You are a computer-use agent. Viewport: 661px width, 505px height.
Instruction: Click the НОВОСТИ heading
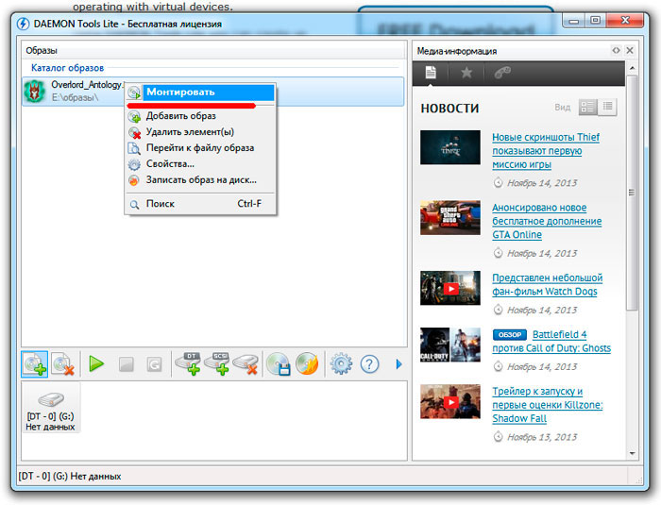tap(449, 109)
